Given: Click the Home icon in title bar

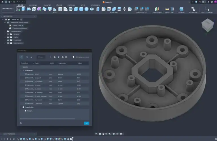Looking at the screenshot, I should (2, 2).
